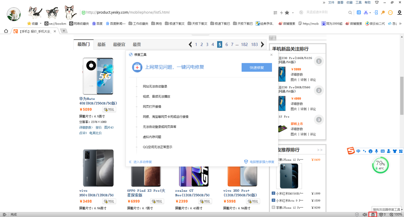Image resolution: width=404 pixels, height=217 pixels.
Task: Check 对比 for realme GT Neo
Action: click(205, 201)
